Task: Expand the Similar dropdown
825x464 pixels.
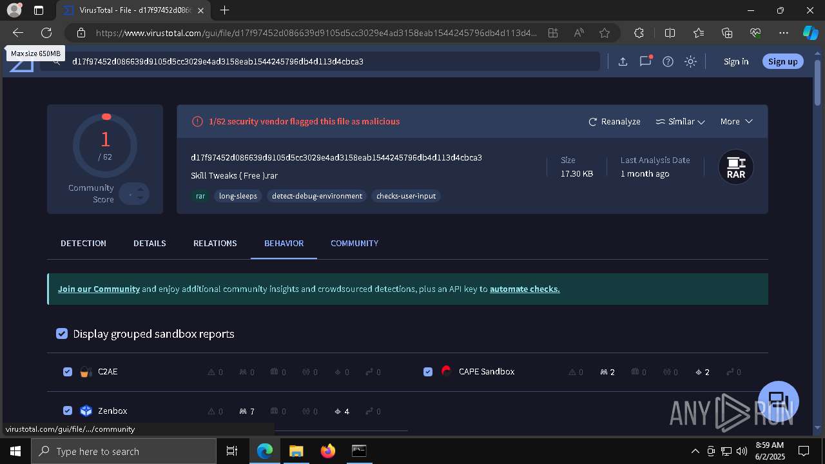Action: click(680, 121)
